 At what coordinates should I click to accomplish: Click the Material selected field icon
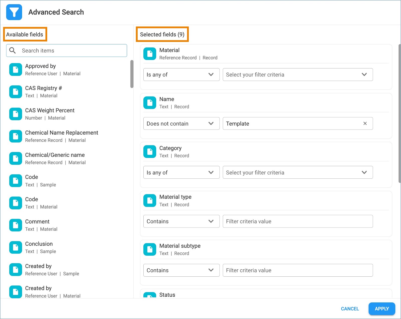click(x=150, y=54)
